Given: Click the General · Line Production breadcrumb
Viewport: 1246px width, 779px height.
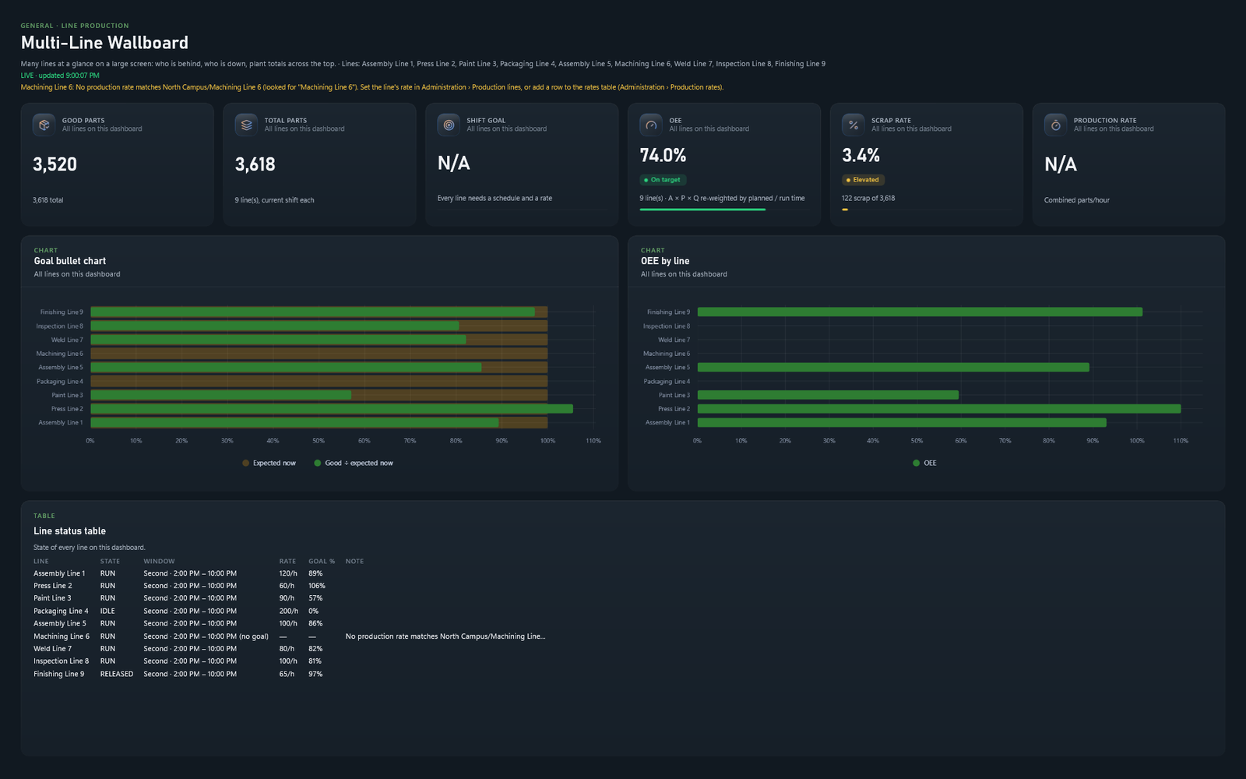Looking at the screenshot, I should click(75, 26).
